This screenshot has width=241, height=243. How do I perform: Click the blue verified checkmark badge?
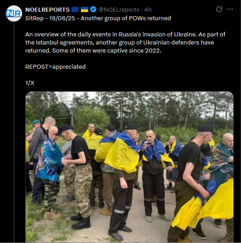pyautogui.click(x=93, y=9)
